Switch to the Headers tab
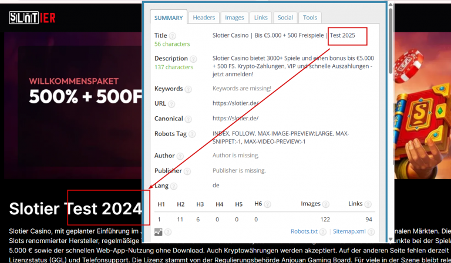 [x=204, y=18]
